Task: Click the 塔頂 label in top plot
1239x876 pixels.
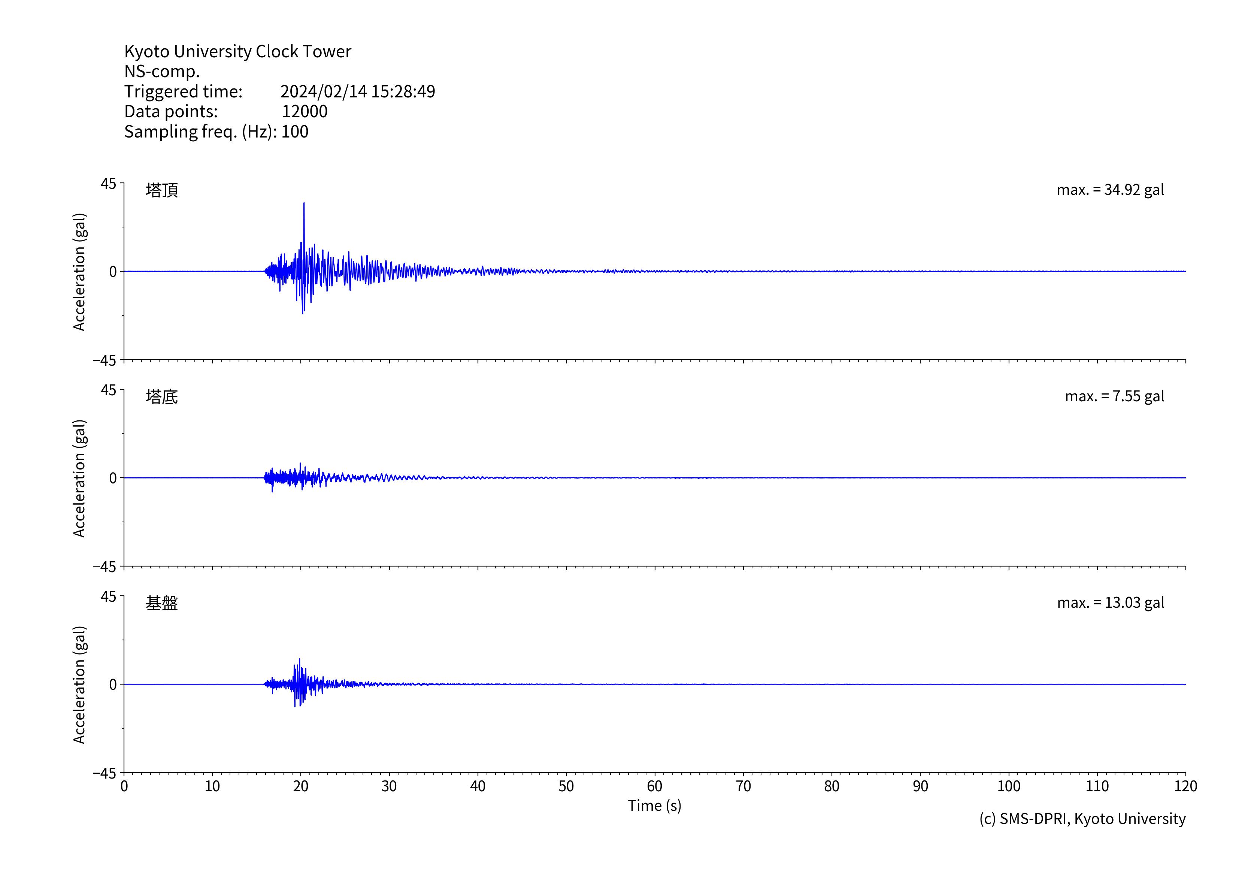Action: (161, 190)
